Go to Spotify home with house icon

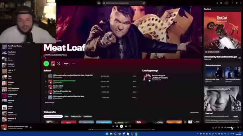[99, 3]
